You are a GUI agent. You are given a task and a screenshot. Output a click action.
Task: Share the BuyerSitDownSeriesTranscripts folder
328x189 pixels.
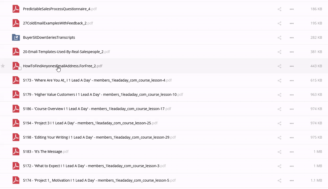279,38
